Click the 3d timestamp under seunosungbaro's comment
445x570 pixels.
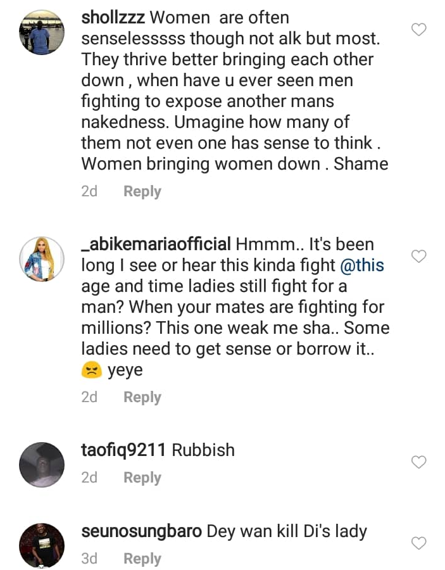[90, 559]
